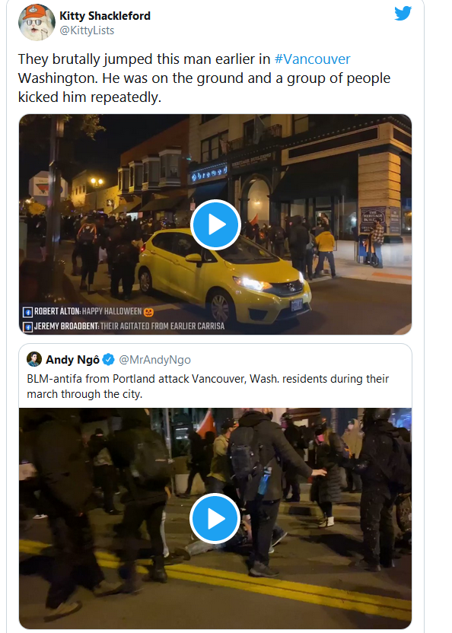Click the Kitty Shackleford display name
The width and height of the screenshot is (452, 633).
105,16
